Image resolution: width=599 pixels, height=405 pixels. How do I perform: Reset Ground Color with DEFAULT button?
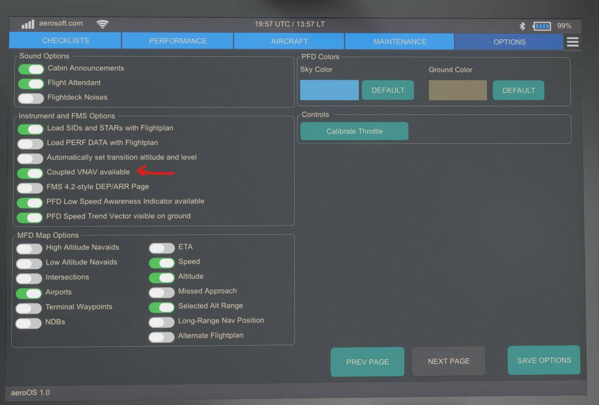click(518, 91)
